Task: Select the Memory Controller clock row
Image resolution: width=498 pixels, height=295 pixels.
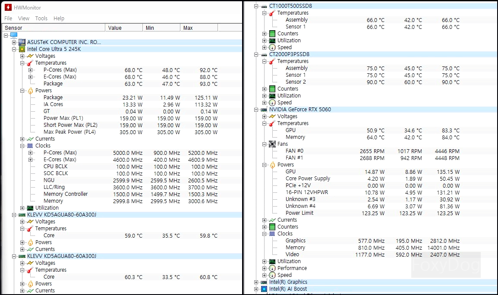Action: point(130,194)
